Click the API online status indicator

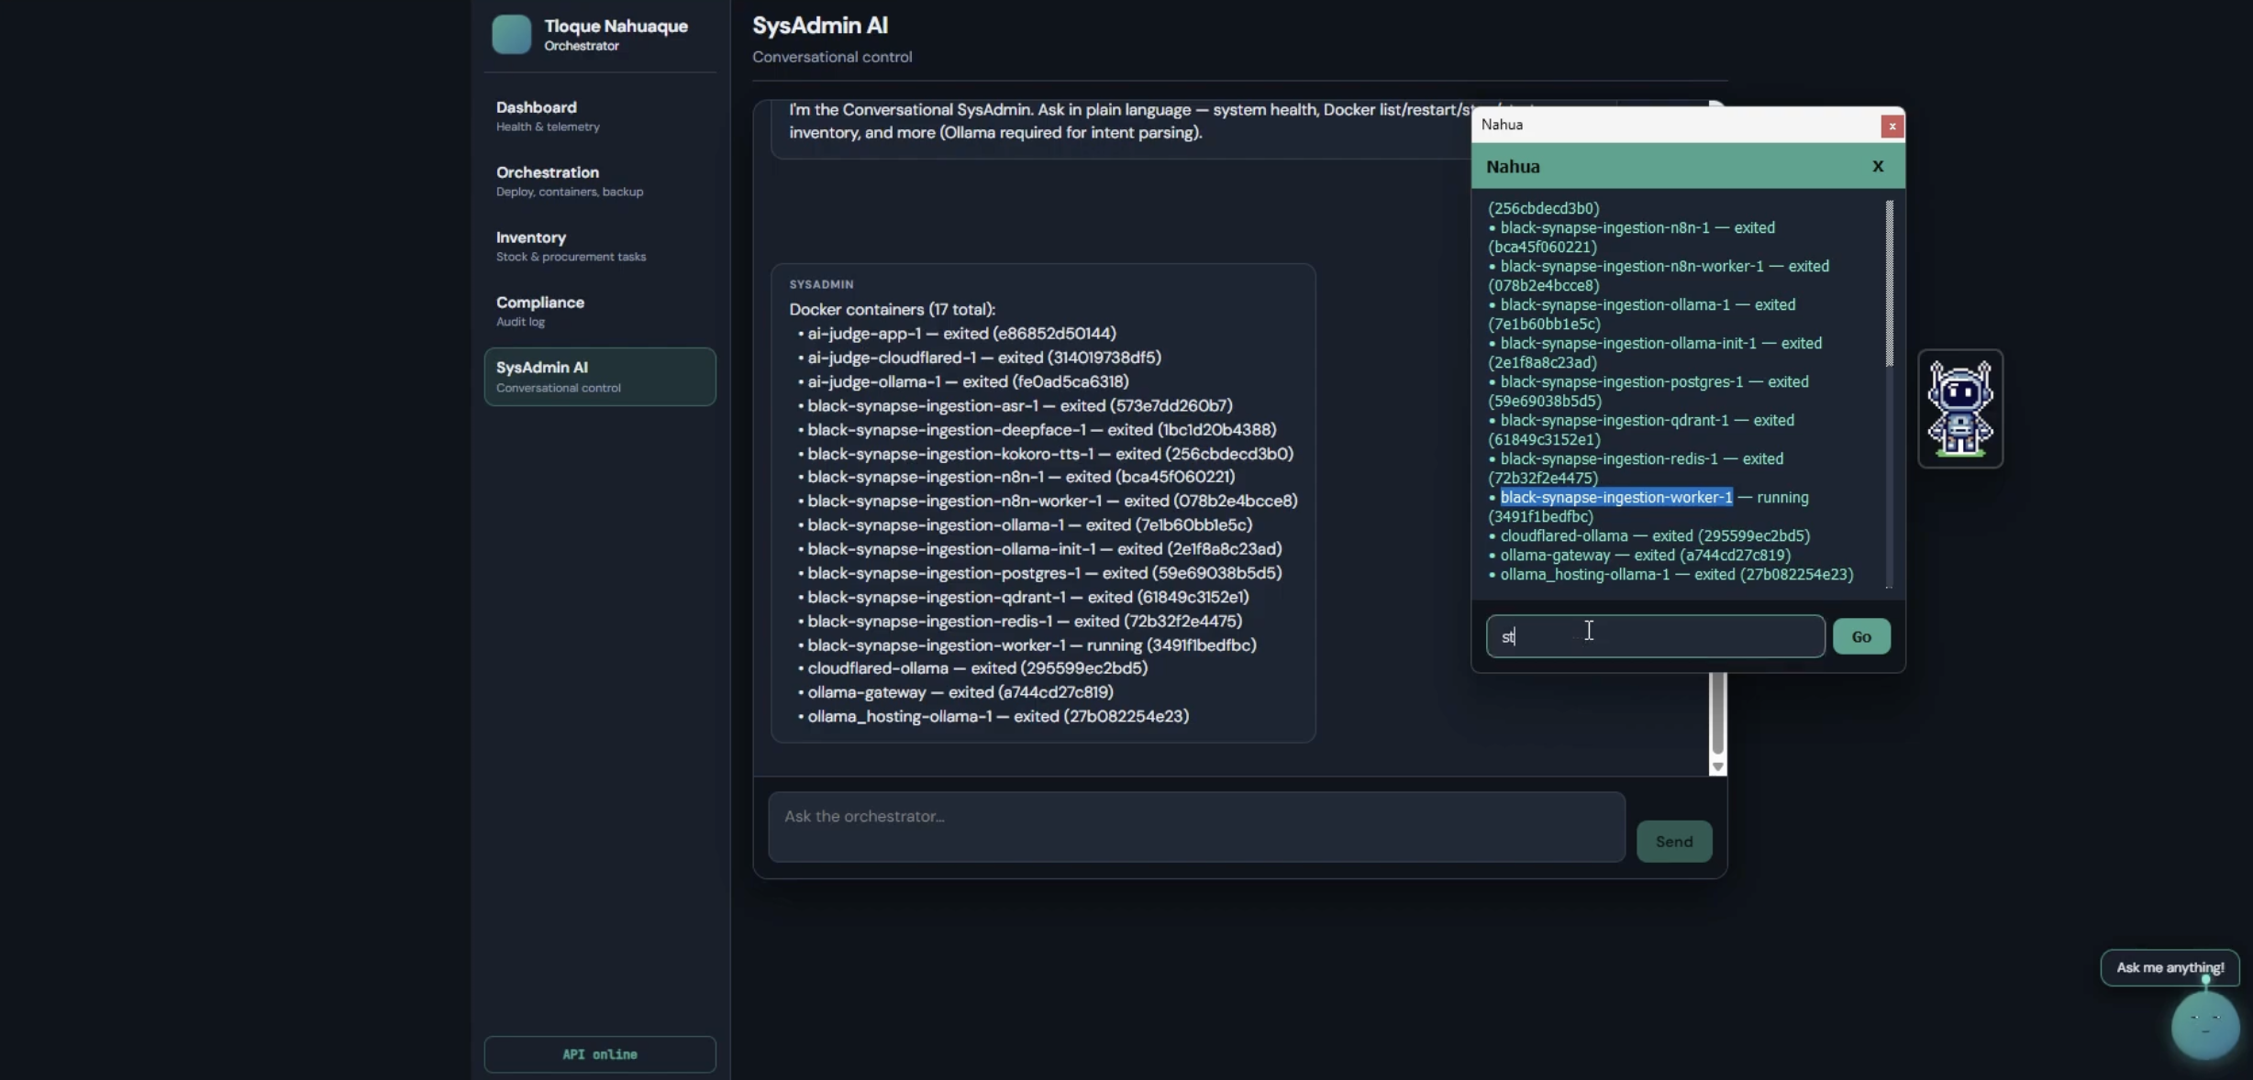599,1054
